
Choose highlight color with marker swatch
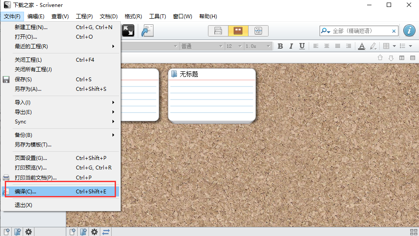pyautogui.click(x=373, y=46)
